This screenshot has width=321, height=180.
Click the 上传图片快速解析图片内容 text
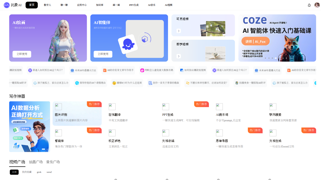click(71, 121)
